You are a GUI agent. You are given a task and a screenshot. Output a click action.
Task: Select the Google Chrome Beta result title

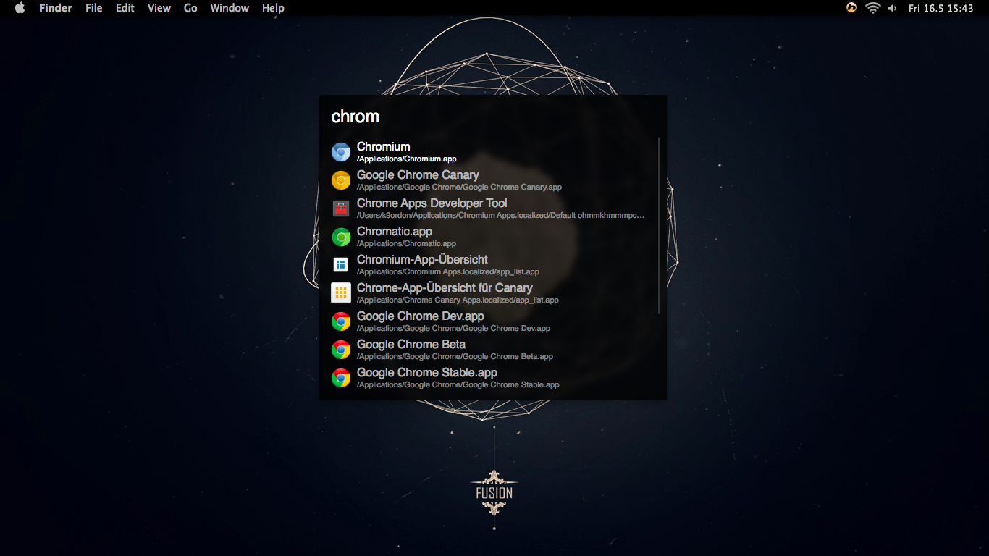(411, 345)
